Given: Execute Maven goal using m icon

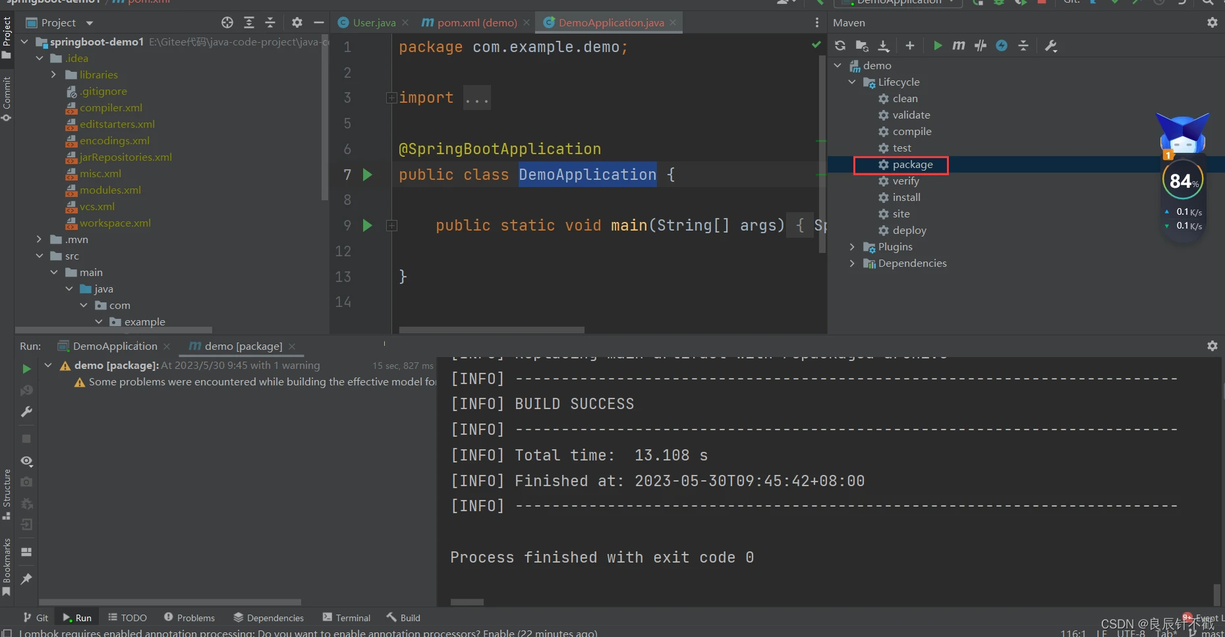Looking at the screenshot, I should (x=959, y=45).
